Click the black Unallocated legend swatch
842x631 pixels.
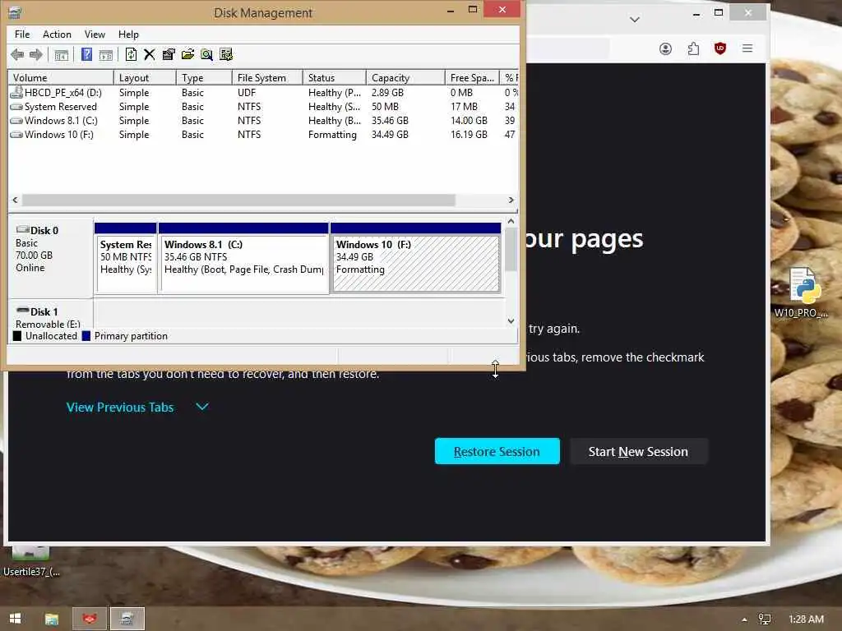(x=17, y=336)
